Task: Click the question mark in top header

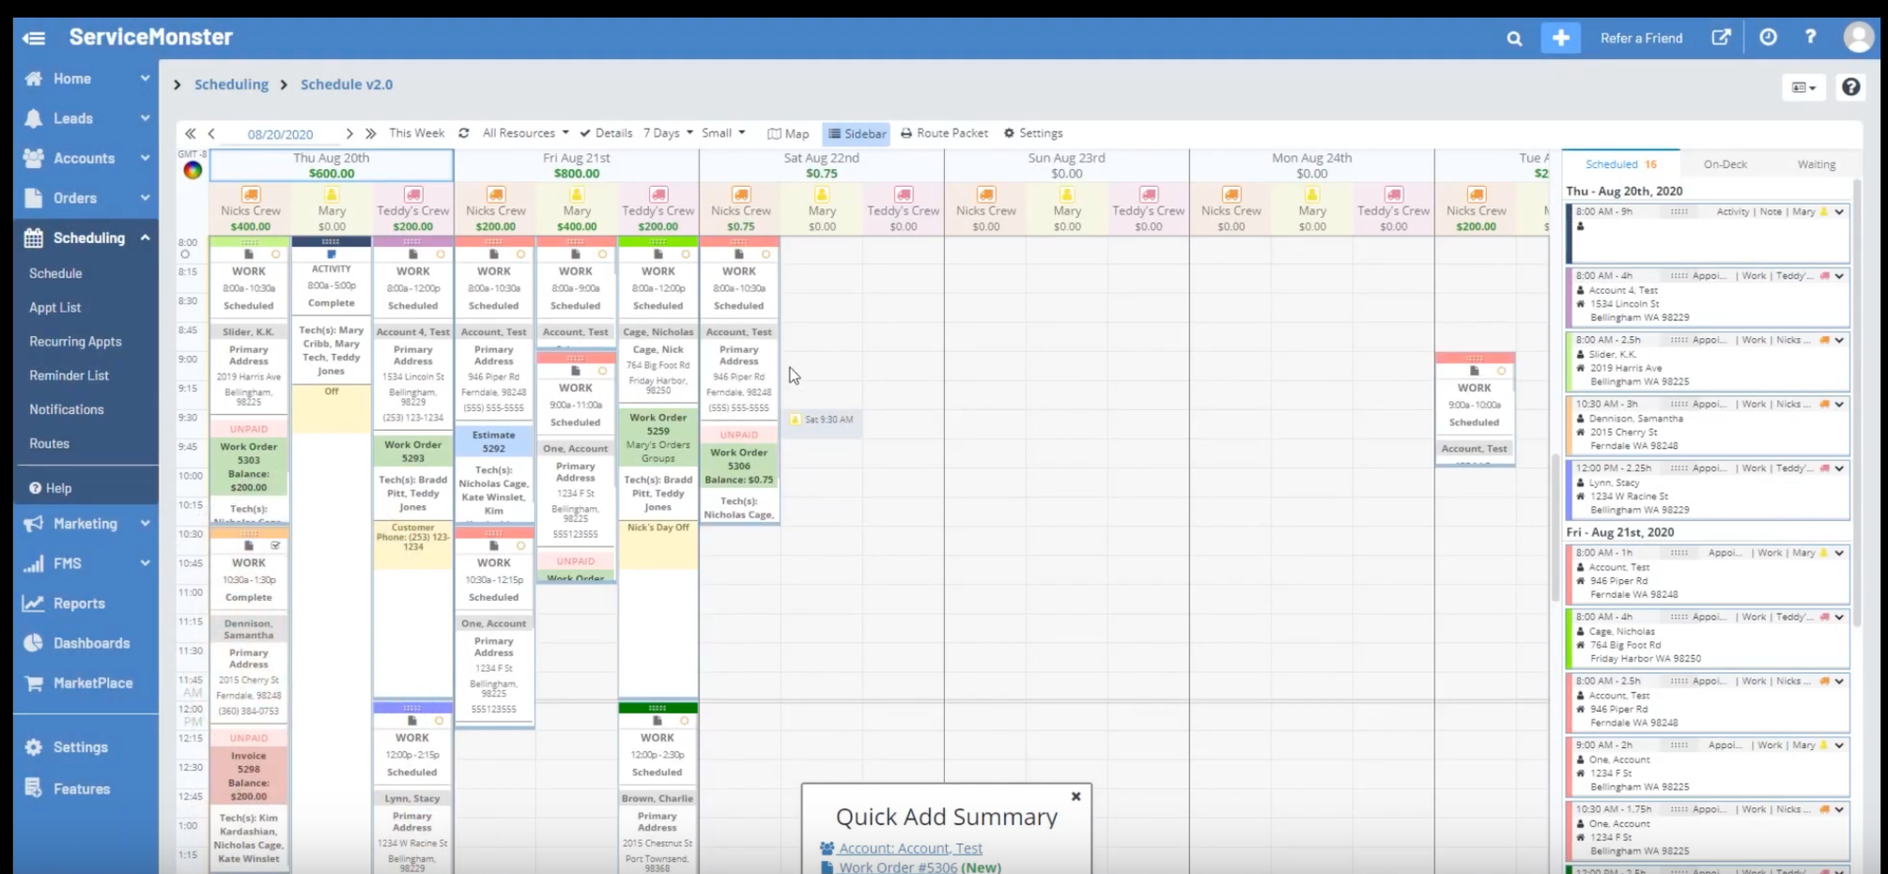Action: [x=1810, y=37]
